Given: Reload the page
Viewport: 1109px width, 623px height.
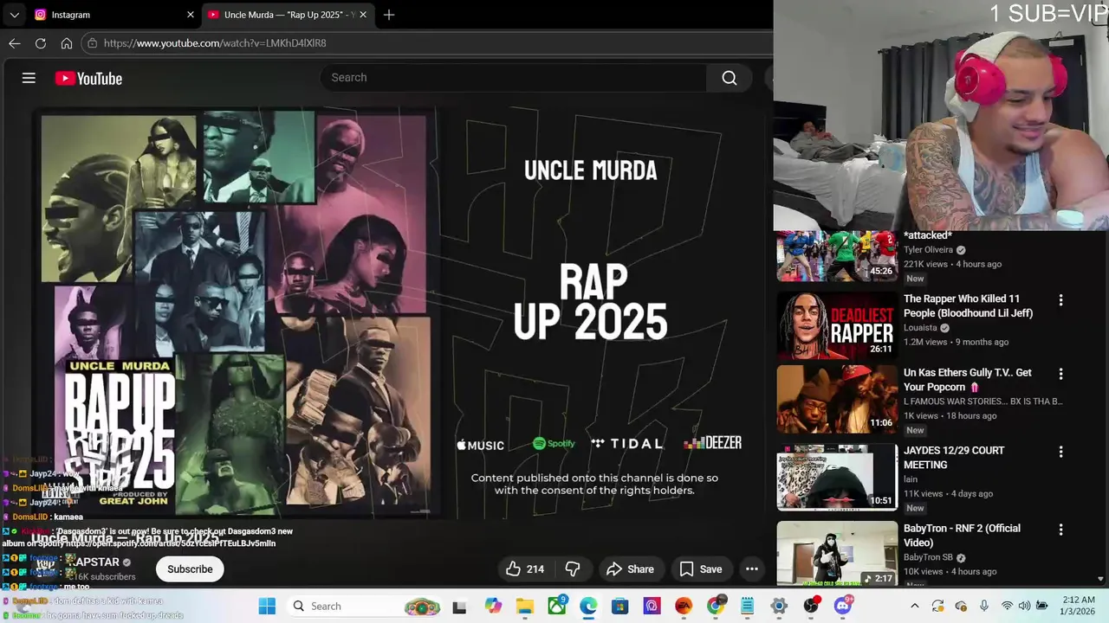Looking at the screenshot, I should [x=41, y=43].
